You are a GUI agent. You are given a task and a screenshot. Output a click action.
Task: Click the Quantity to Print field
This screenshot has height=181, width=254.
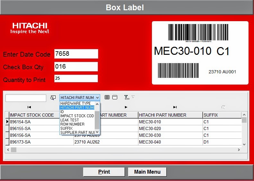click(x=76, y=78)
